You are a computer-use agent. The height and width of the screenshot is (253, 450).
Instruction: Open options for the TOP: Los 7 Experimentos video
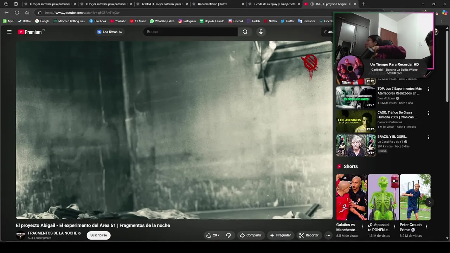click(429, 89)
